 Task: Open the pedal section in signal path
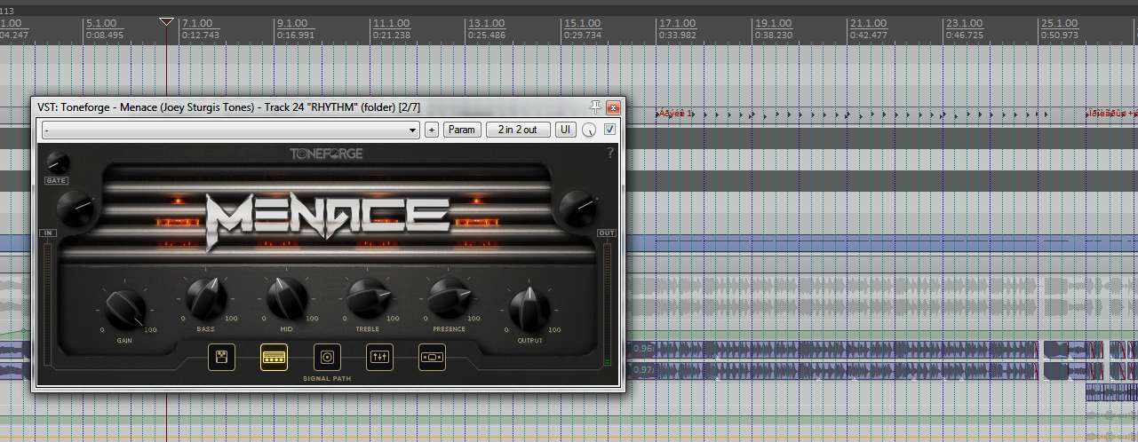pyautogui.click(x=221, y=357)
